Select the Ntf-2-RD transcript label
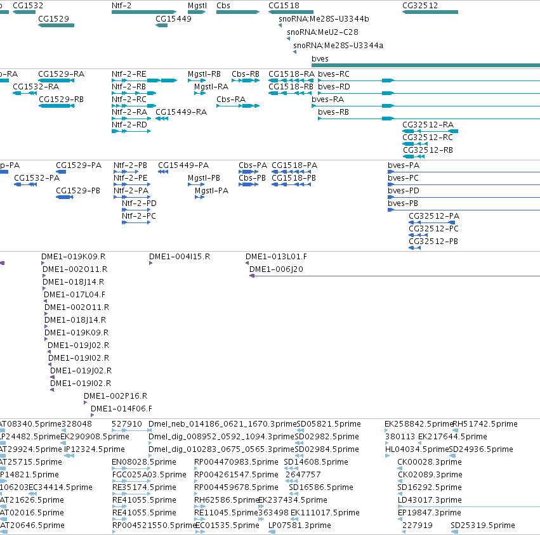 tap(129, 124)
